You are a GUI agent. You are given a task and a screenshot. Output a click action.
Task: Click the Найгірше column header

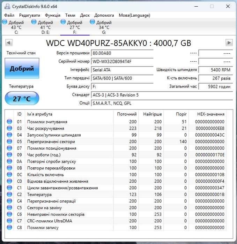click(x=151, y=114)
